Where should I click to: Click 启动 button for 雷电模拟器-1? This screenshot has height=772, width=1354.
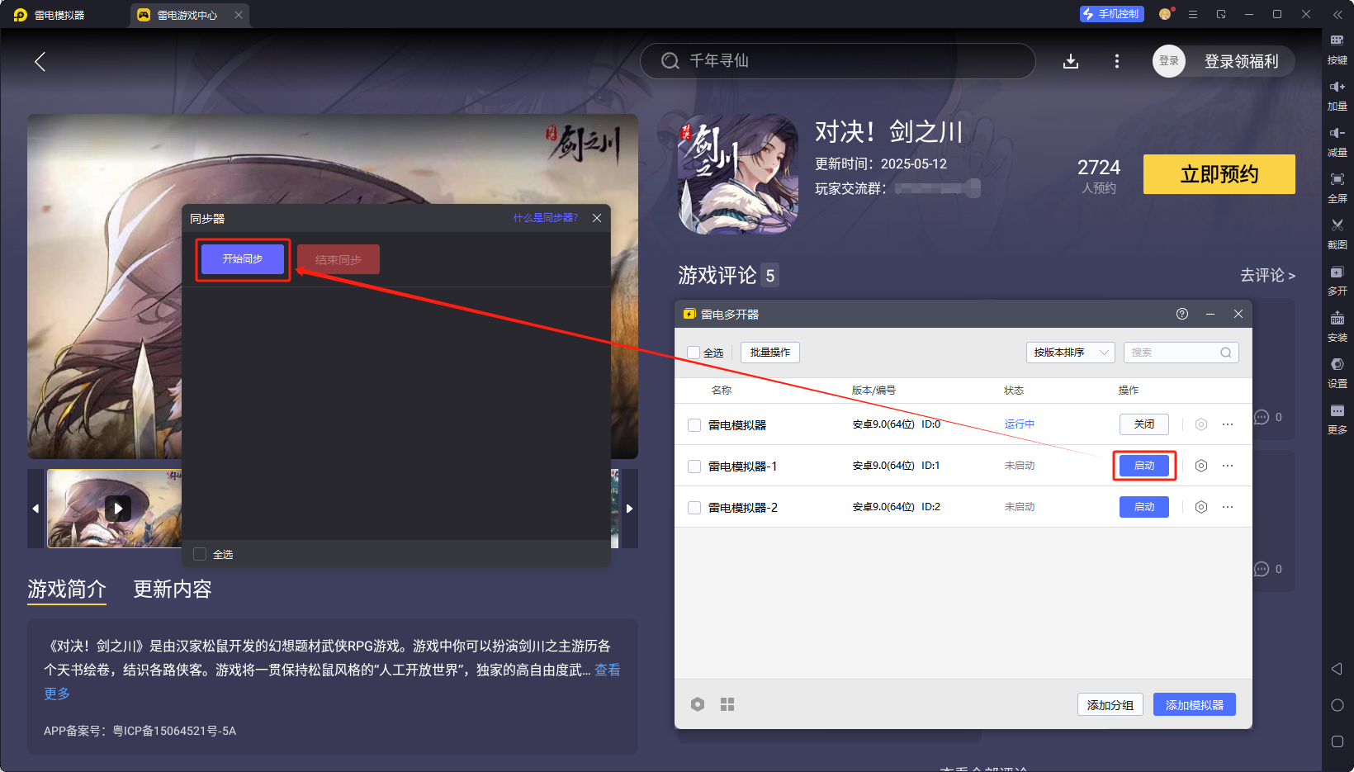(x=1144, y=466)
